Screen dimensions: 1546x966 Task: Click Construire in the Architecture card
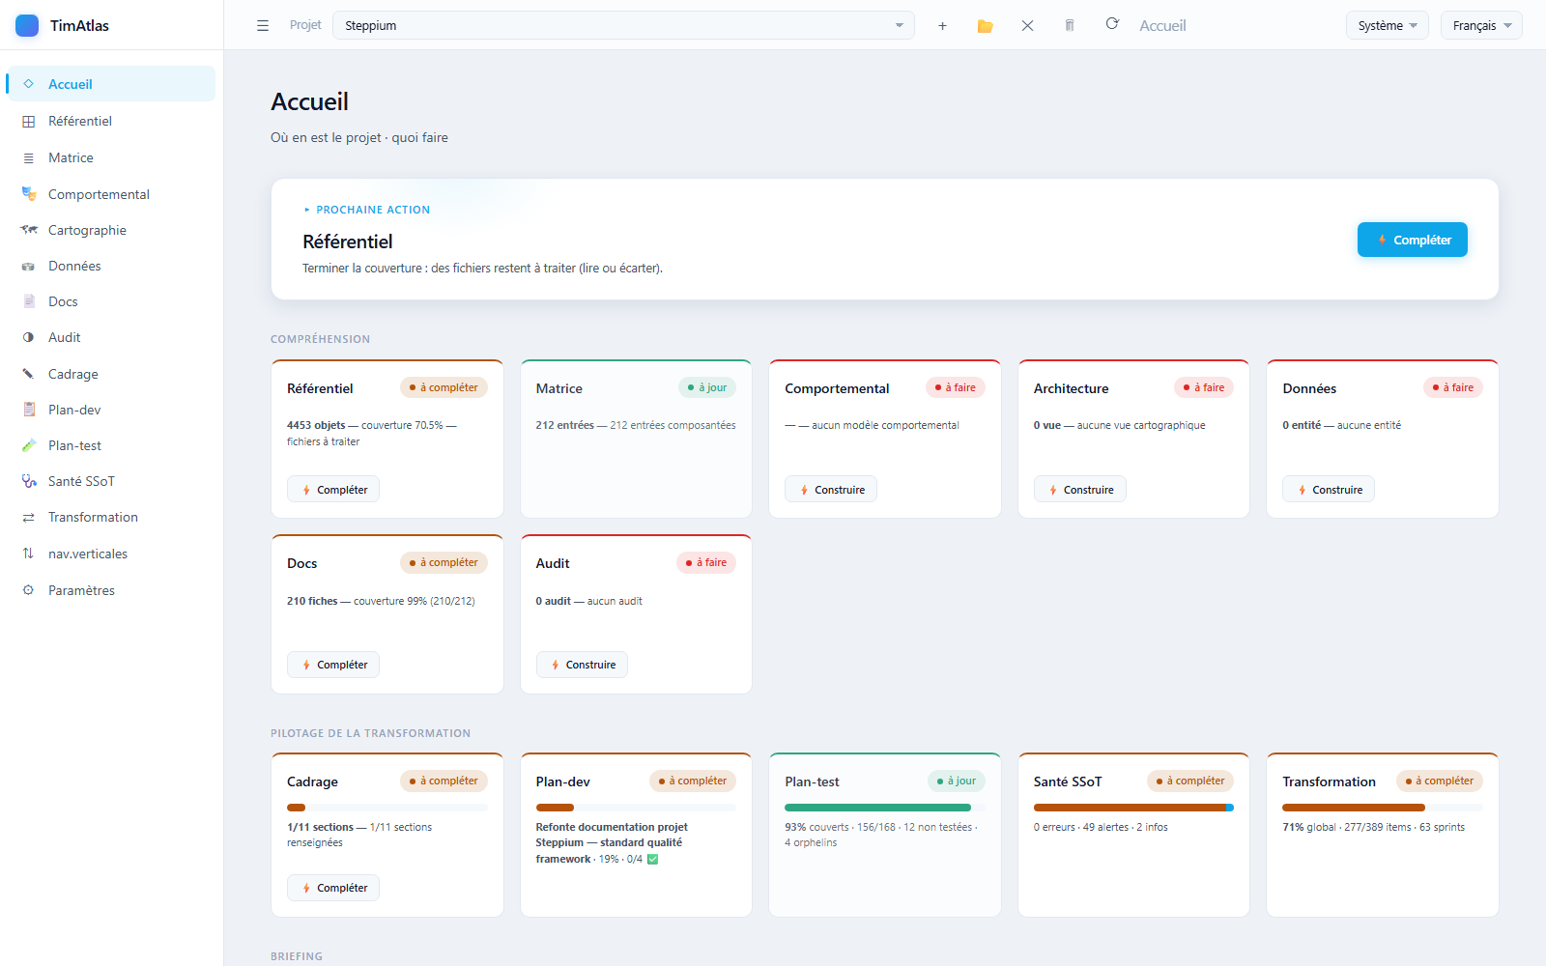pos(1080,490)
